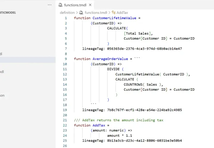Click CustomerLifetimeValue call on line 12
This screenshot has width=214, height=148.
click(x=137, y=74)
